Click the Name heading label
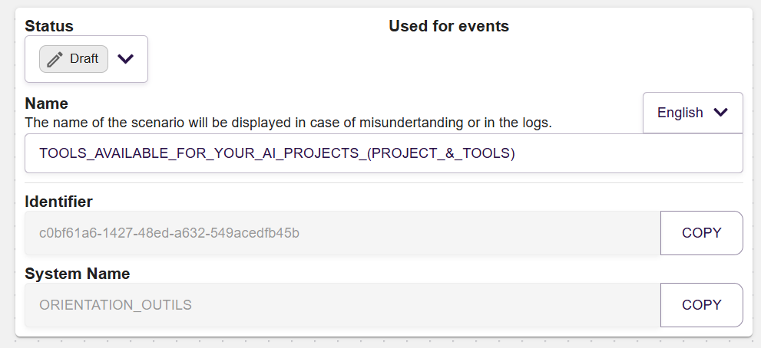Screen dimensions: 761x348 point(47,103)
